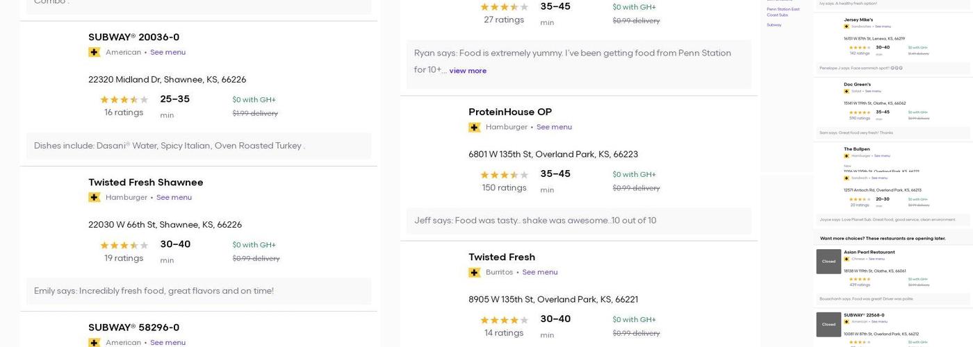Expand Ryan's review with view more
This screenshot has height=347, width=973.
click(468, 71)
